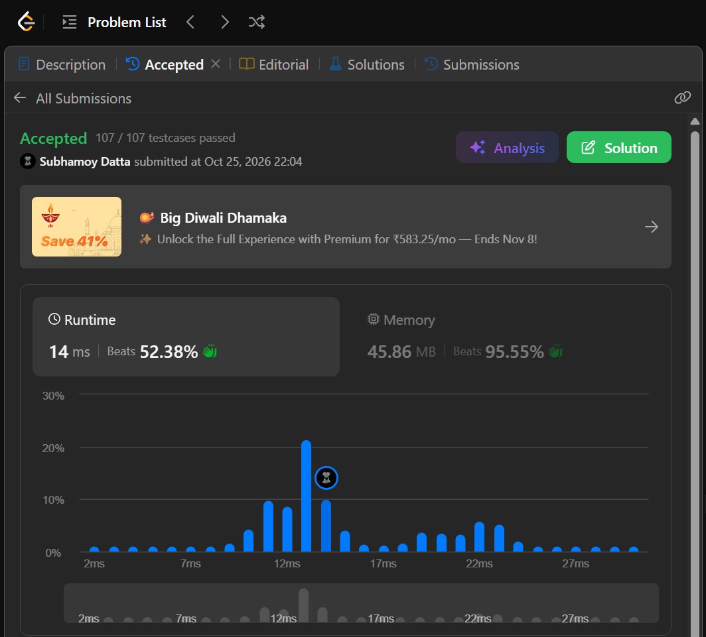Go to previous problem arrow
The height and width of the screenshot is (637, 706).
click(x=190, y=22)
